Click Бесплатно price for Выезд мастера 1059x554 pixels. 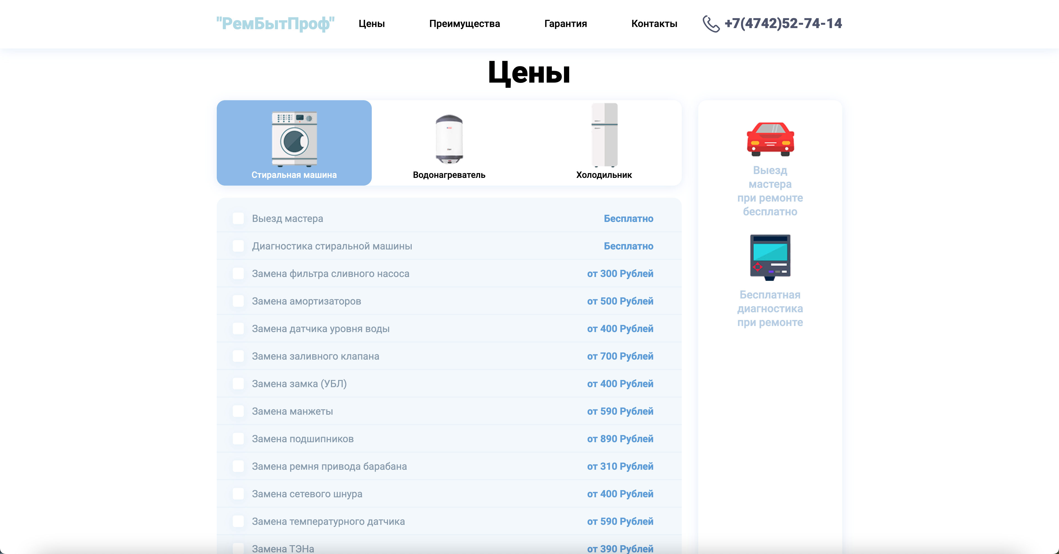[628, 219]
